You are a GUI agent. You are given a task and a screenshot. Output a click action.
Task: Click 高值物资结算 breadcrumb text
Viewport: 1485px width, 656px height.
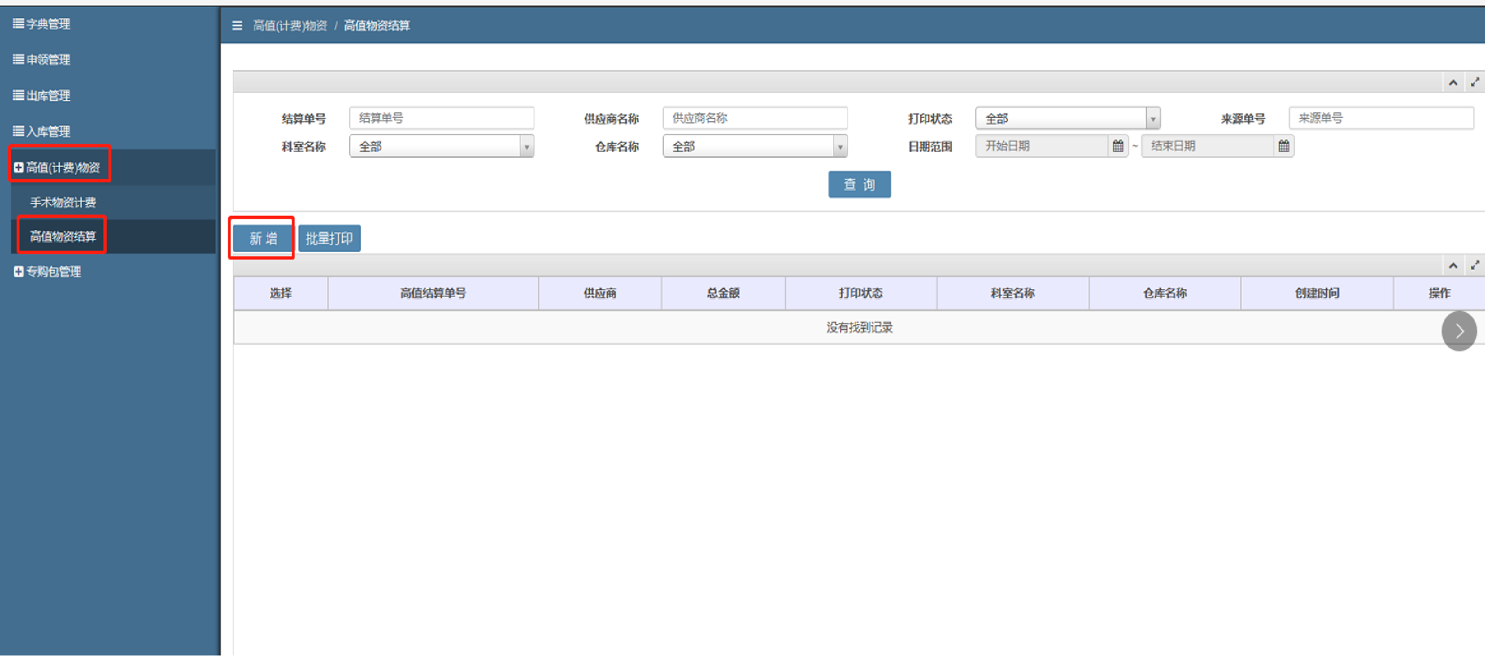[x=376, y=26]
